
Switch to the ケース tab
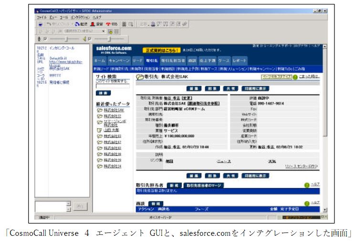[224, 61]
